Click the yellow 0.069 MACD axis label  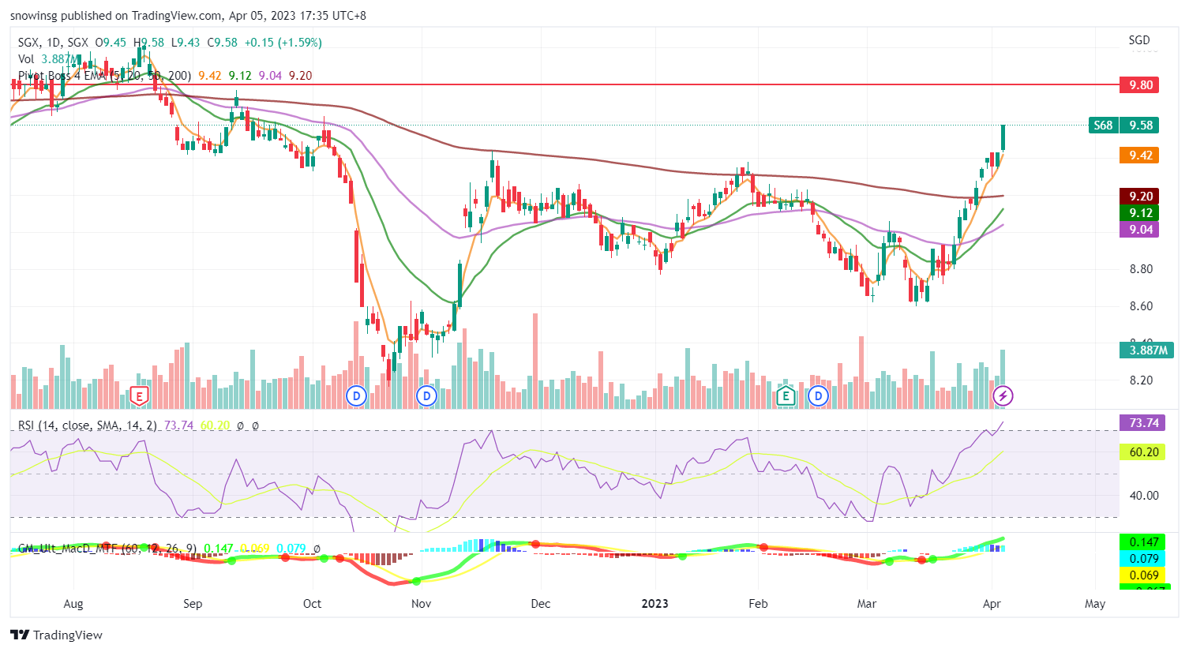tap(1142, 575)
